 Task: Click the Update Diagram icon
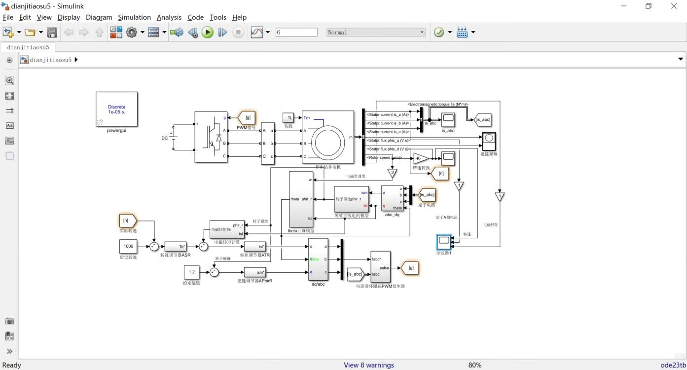click(176, 32)
